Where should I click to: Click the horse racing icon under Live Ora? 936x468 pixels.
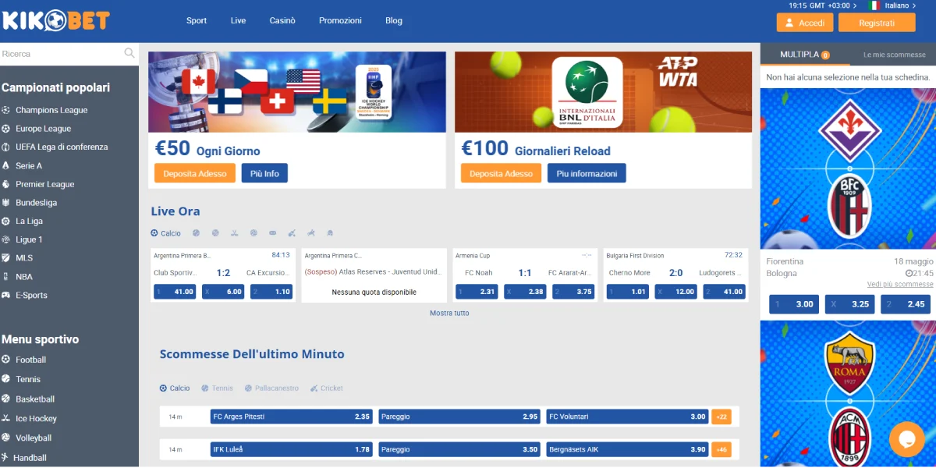pos(311,233)
